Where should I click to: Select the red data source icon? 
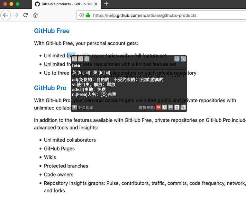[x=159, y=107]
